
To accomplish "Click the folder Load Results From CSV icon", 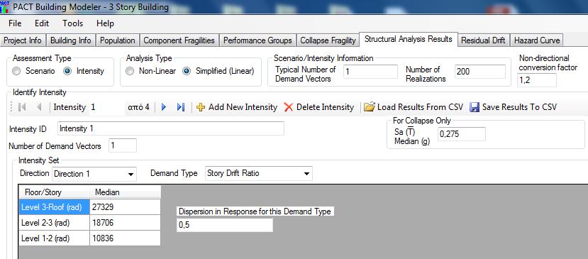I will [x=370, y=107].
